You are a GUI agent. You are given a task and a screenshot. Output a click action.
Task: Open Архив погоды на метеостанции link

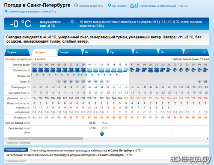coord(164,6)
